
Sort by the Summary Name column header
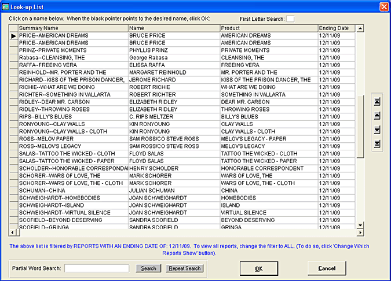(x=72, y=28)
